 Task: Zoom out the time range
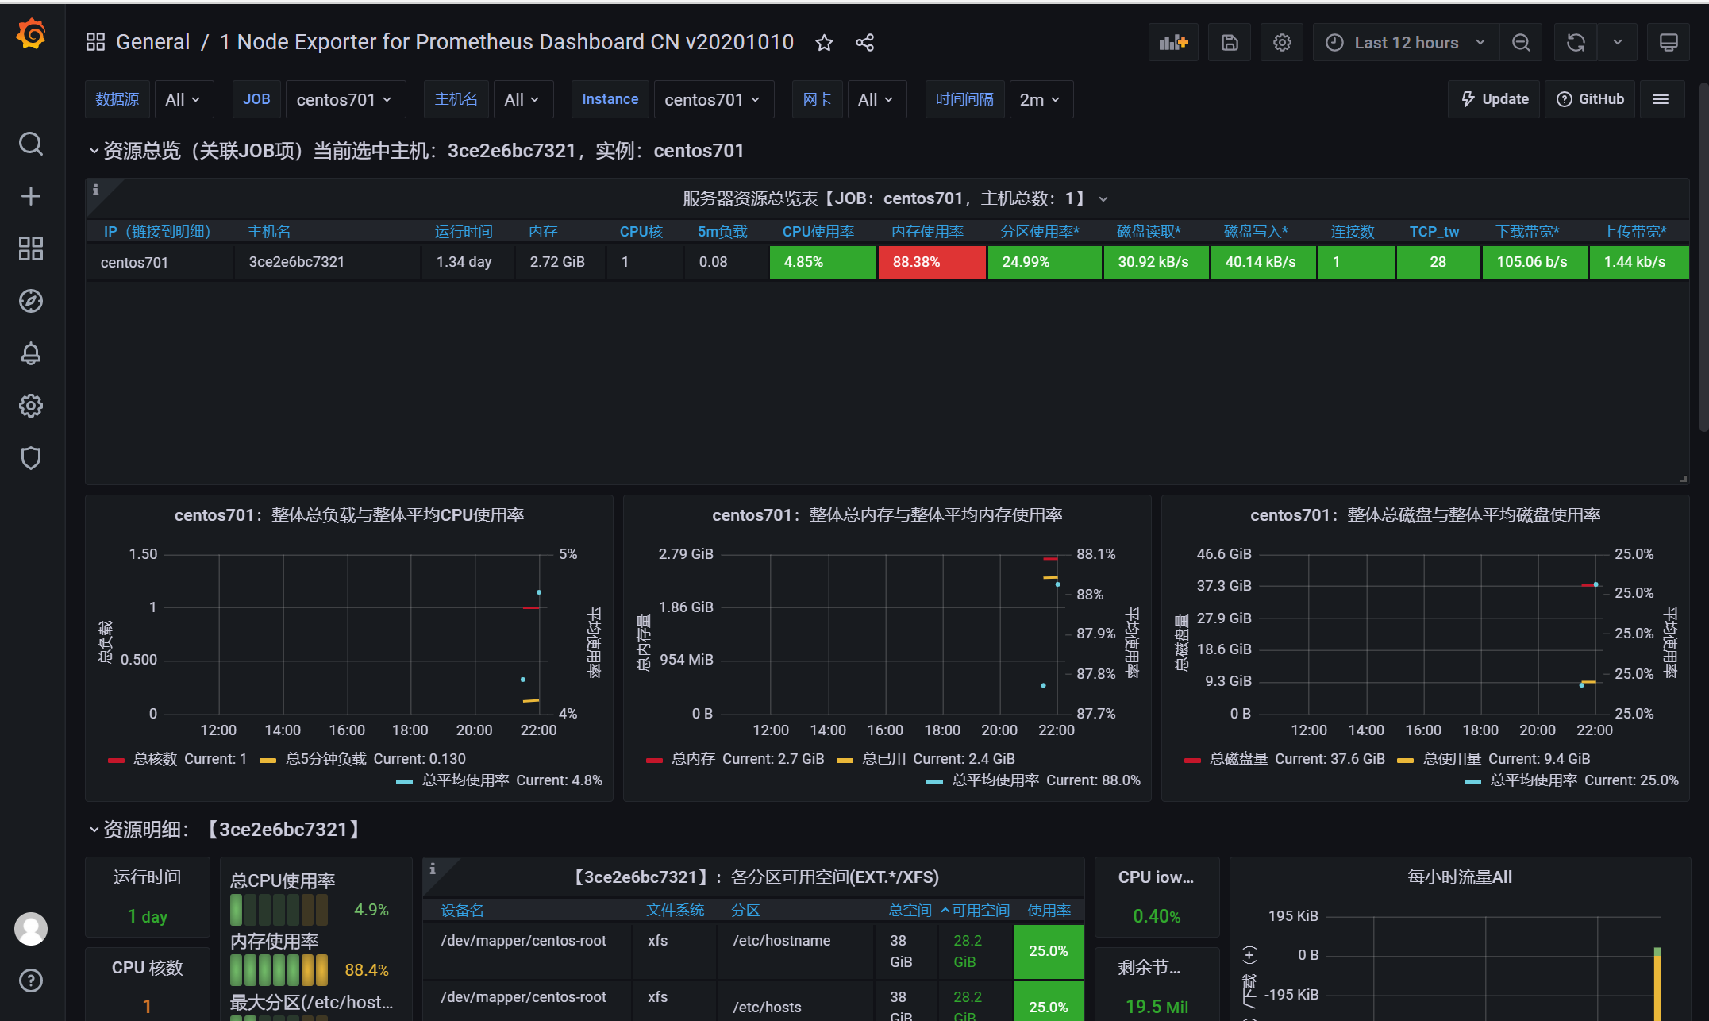tap(1521, 42)
